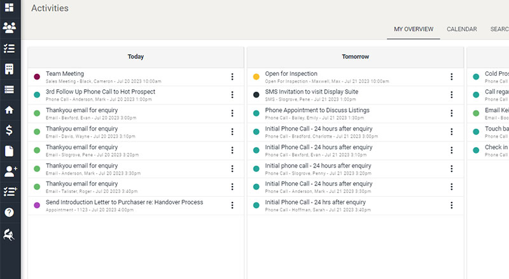Screen dimensions: 509x279
Task: Open the Touch base activity in third column
Action: pos(488,132)
